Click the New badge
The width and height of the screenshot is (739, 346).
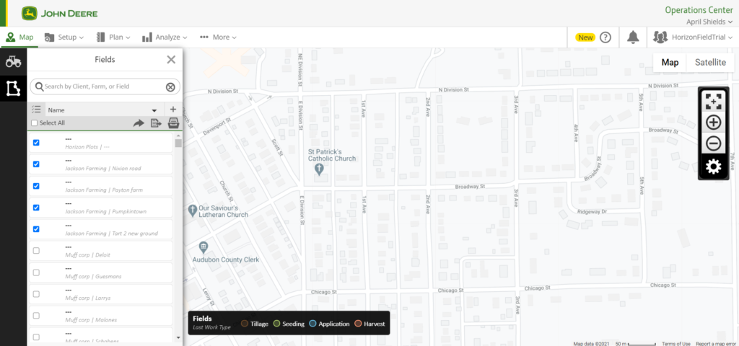(x=586, y=37)
